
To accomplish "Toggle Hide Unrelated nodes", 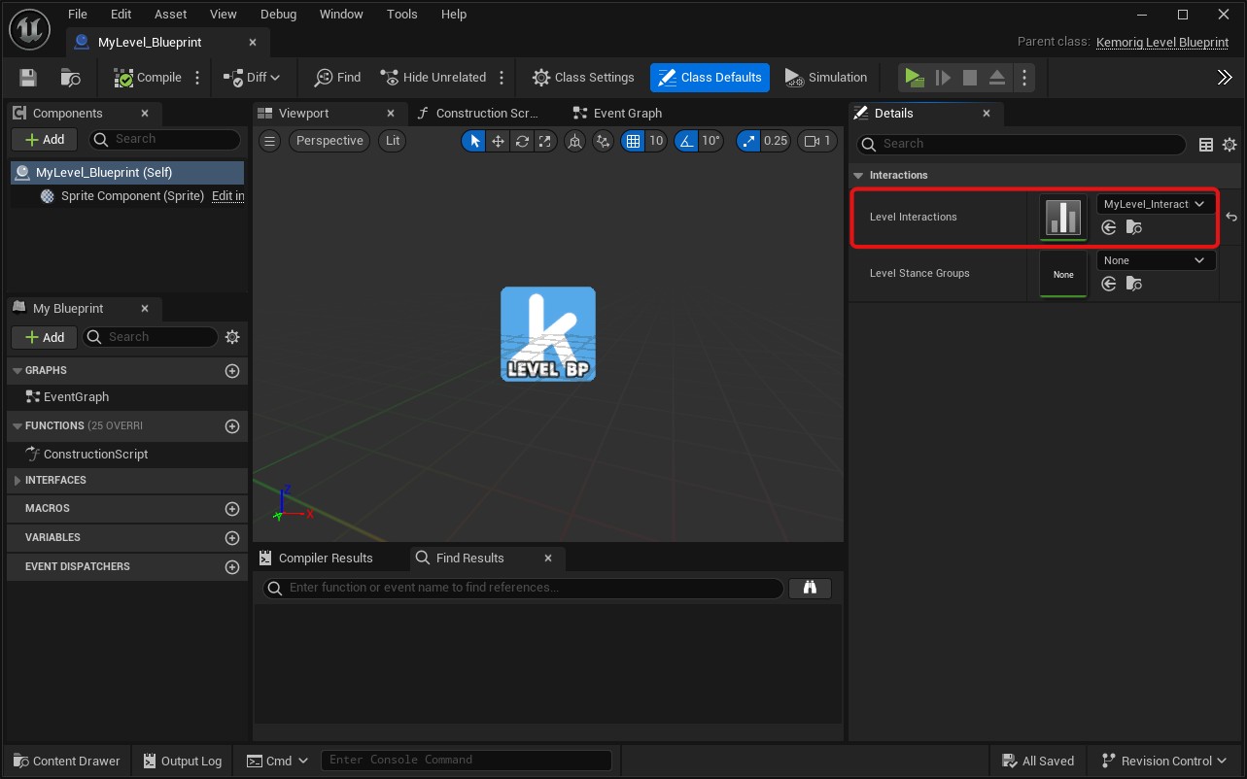I will point(433,78).
